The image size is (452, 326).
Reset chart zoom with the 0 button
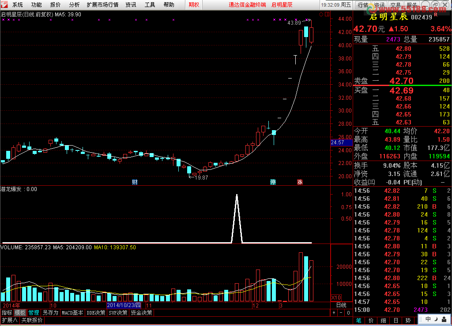click(x=348, y=312)
